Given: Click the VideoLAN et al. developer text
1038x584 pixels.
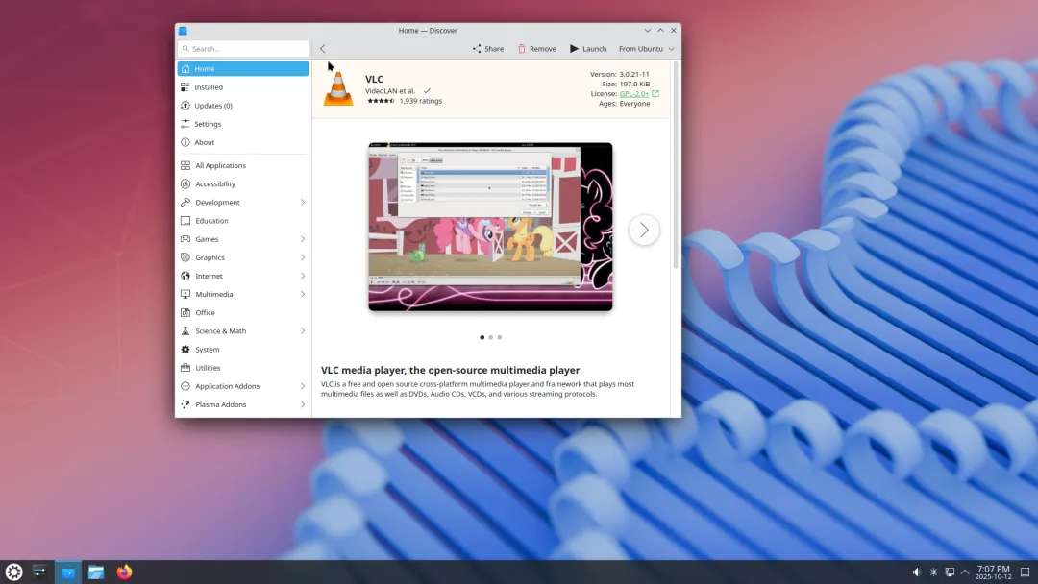Looking at the screenshot, I should [x=390, y=91].
